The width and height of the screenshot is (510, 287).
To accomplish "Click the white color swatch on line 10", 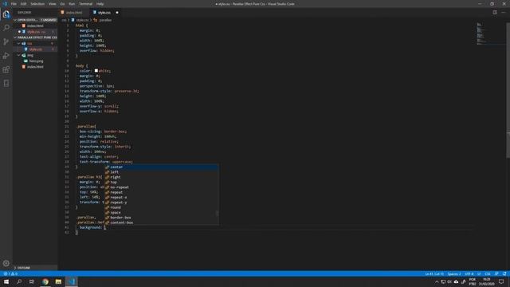I will [96, 71].
